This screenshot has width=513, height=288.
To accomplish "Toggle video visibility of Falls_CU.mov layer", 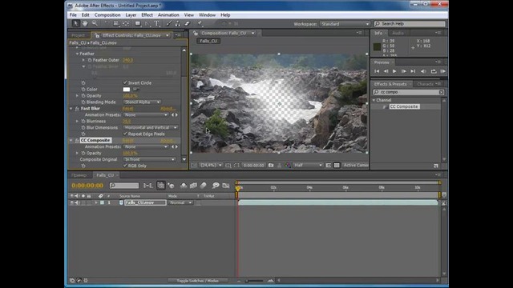I will coord(72,202).
